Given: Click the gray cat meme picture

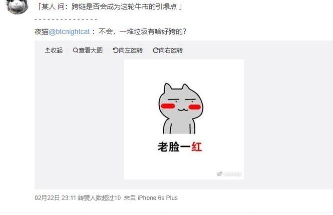Looking at the screenshot, I should pos(184,119).
